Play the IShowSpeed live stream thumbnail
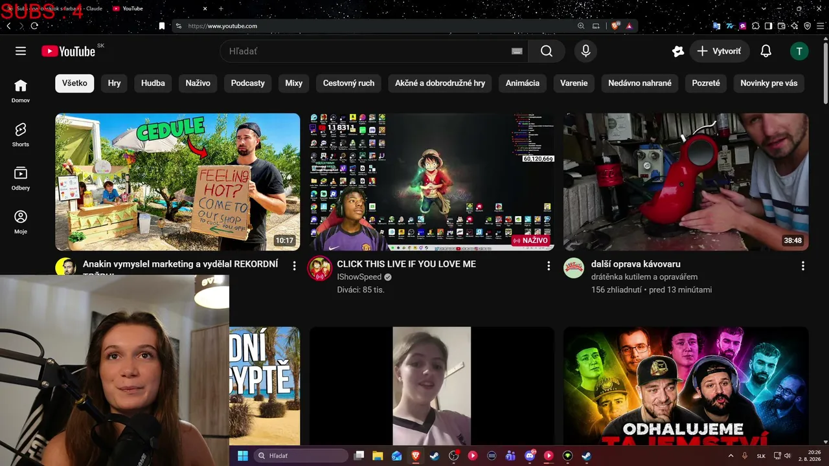 click(432, 182)
